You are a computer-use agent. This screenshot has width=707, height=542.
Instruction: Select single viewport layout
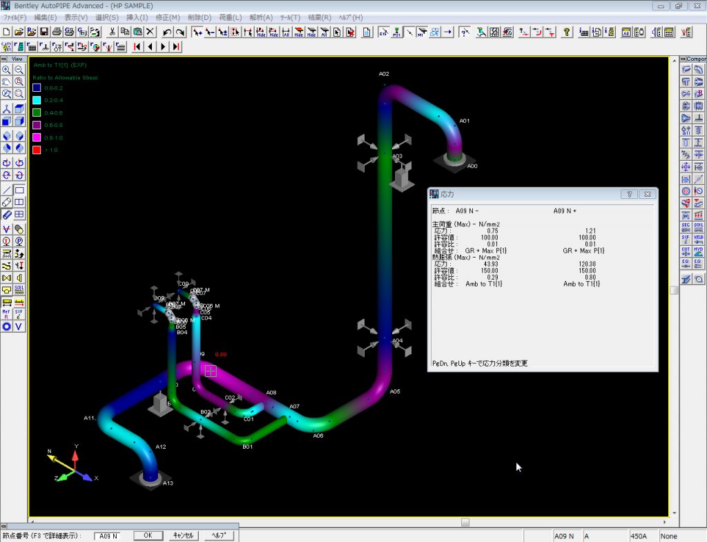click(19, 191)
